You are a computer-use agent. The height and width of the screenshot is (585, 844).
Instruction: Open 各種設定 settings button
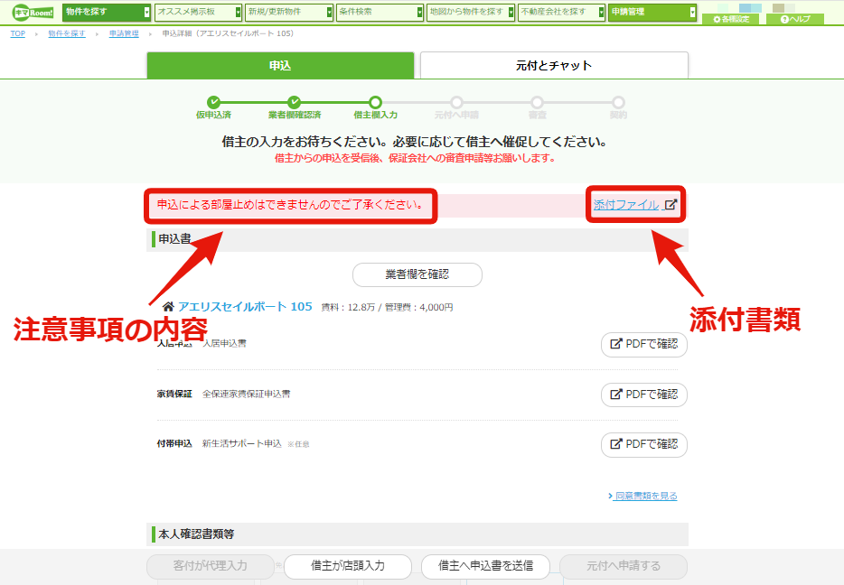[x=730, y=19]
